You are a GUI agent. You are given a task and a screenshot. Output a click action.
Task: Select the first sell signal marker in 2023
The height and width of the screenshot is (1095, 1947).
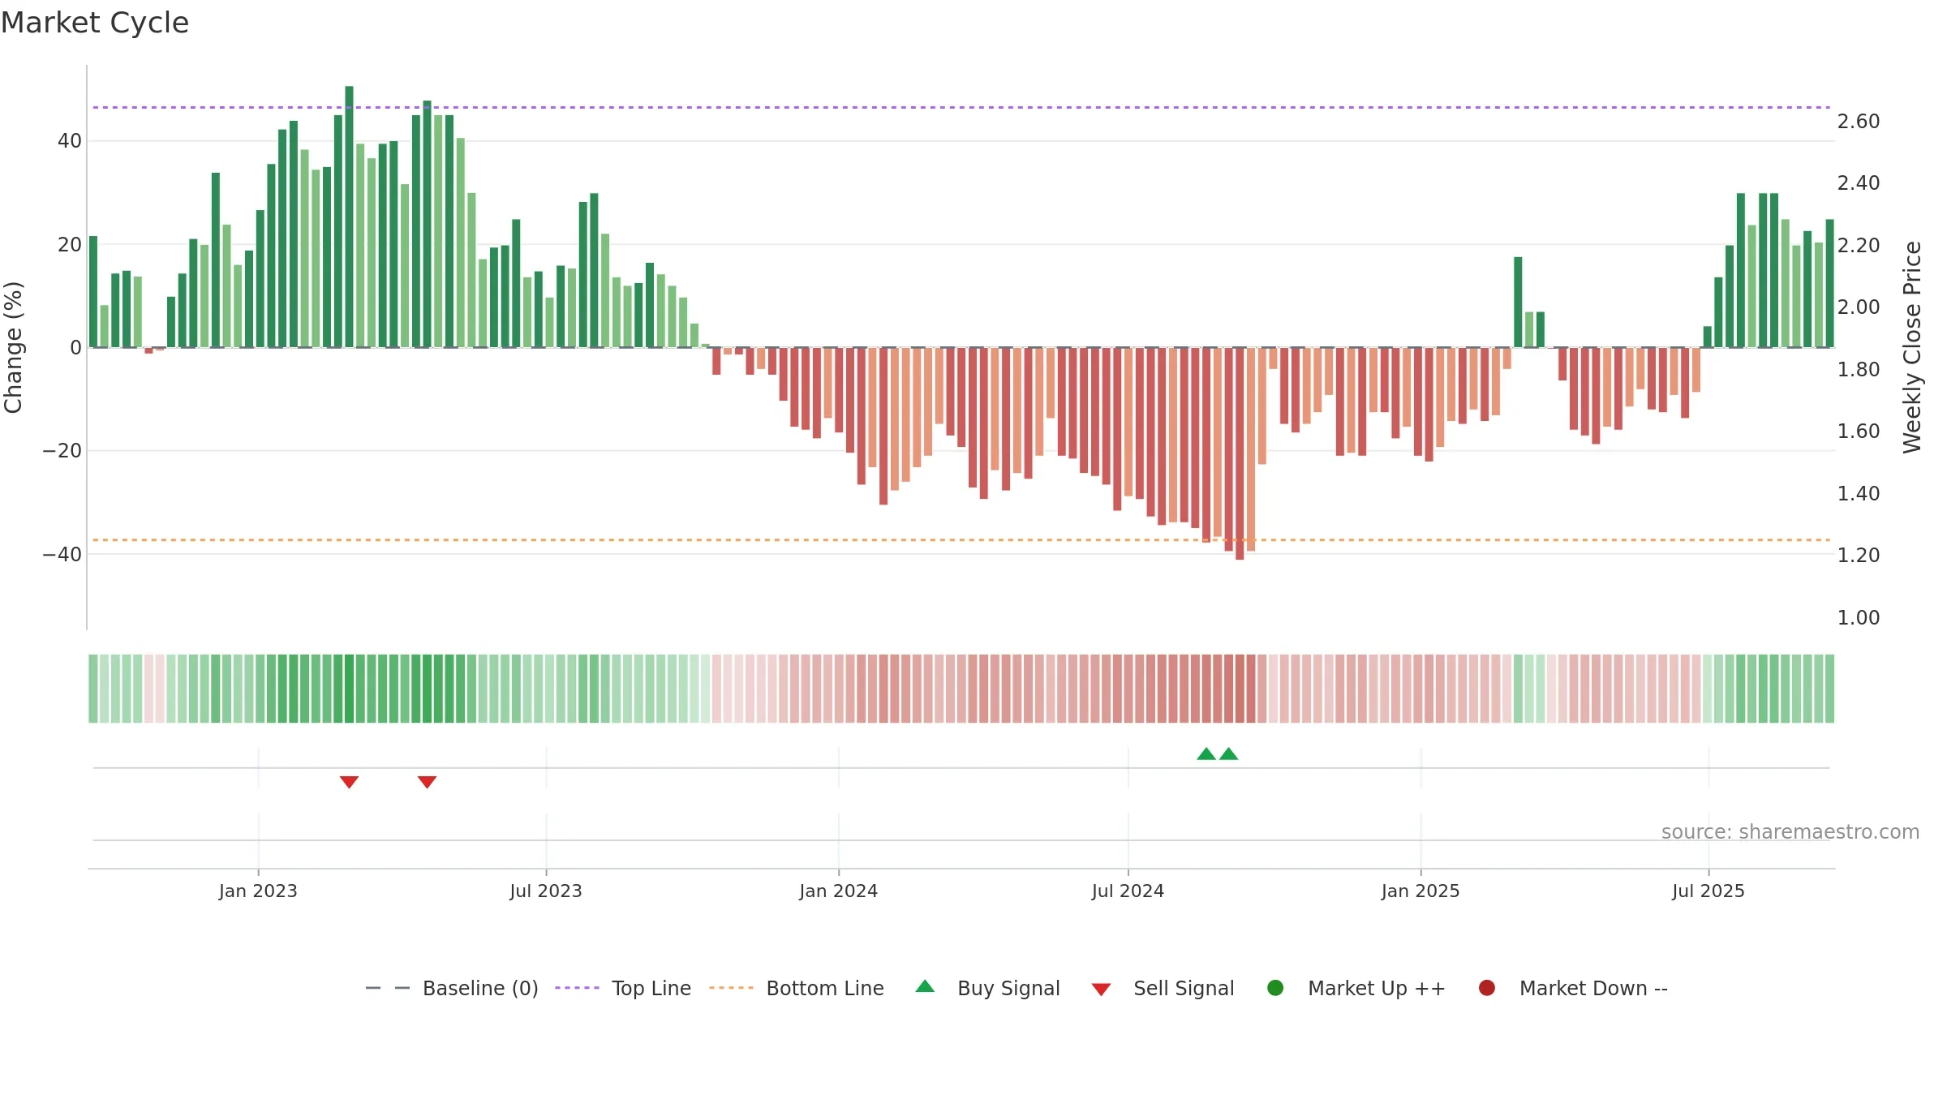coord(349,782)
